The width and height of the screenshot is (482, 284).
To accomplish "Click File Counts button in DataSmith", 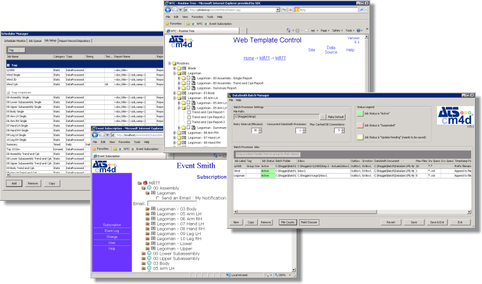I will pos(288,222).
